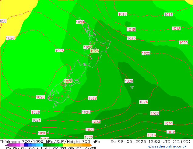The height and width of the screenshot is (149, 193).
Task: Click the legend value 299
Action: (x=63, y=148)
